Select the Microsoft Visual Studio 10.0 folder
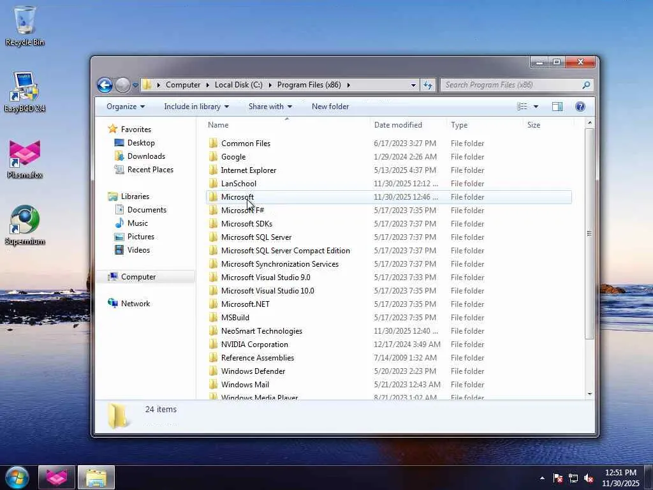Screen dimensions: 653x490 click(x=267, y=291)
